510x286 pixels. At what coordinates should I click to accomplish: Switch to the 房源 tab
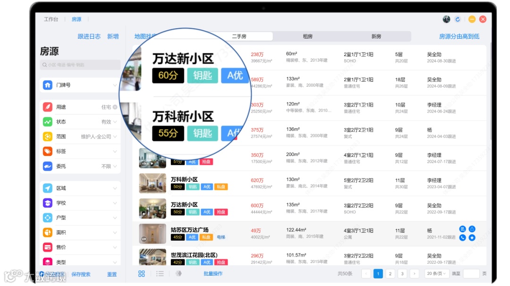pos(76,19)
